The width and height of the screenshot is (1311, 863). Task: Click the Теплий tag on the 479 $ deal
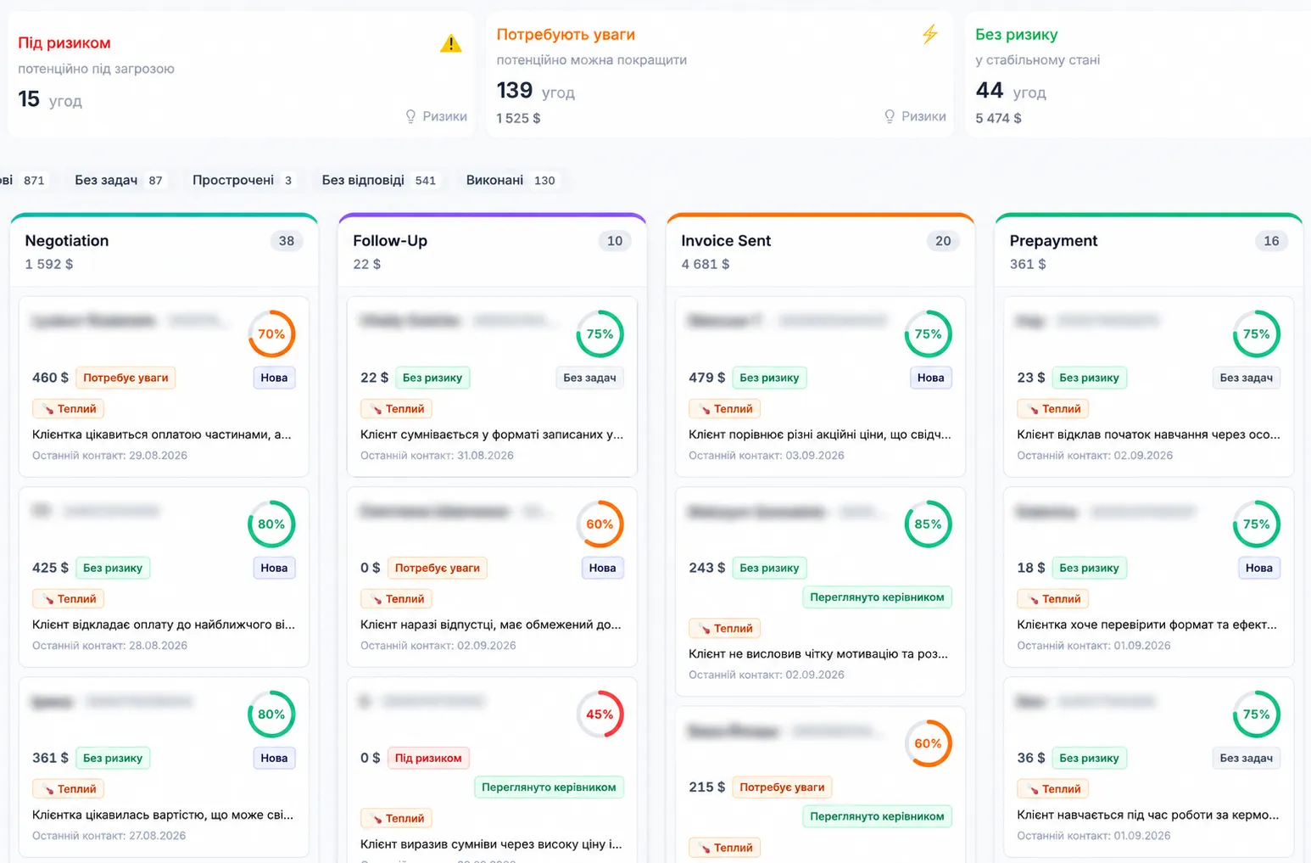click(725, 409)
